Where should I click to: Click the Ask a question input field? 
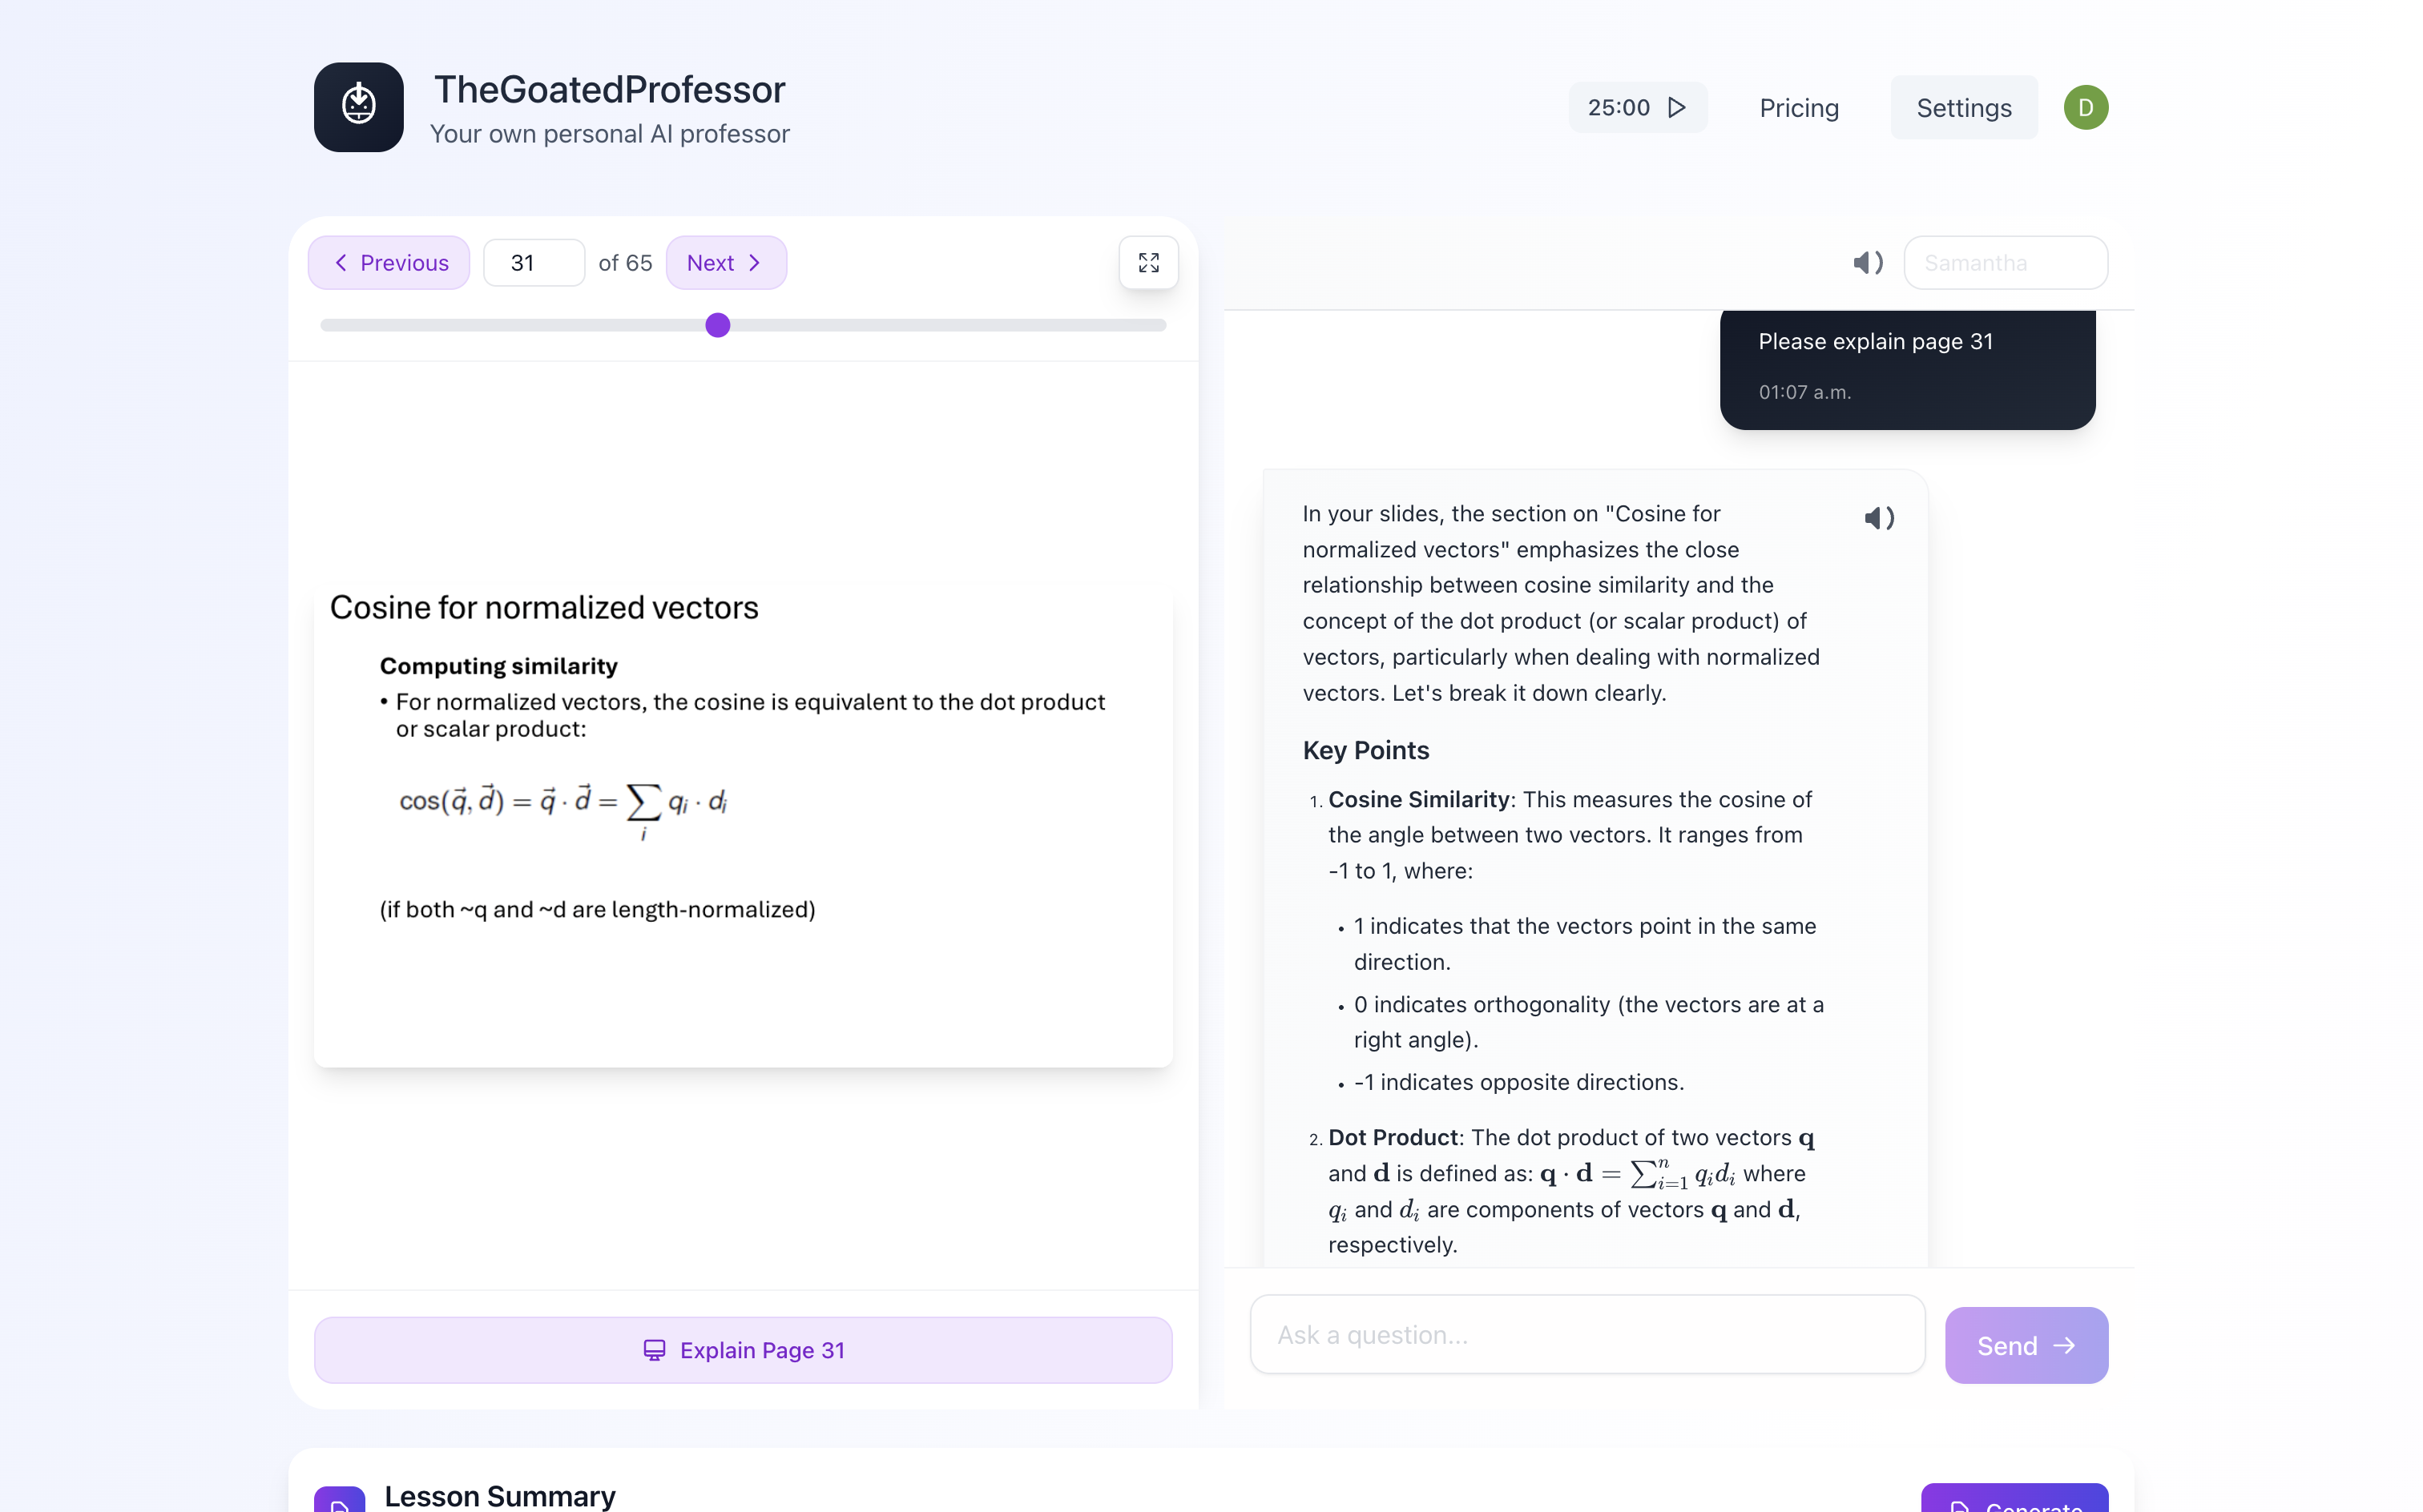[x=1586, y=1335]
